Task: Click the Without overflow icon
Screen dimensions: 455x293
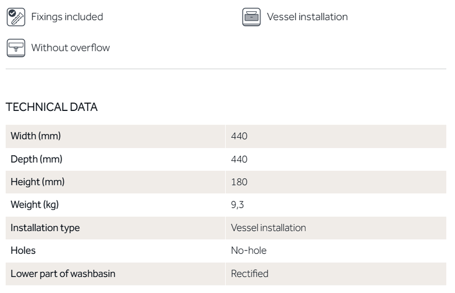Action: 15,48
